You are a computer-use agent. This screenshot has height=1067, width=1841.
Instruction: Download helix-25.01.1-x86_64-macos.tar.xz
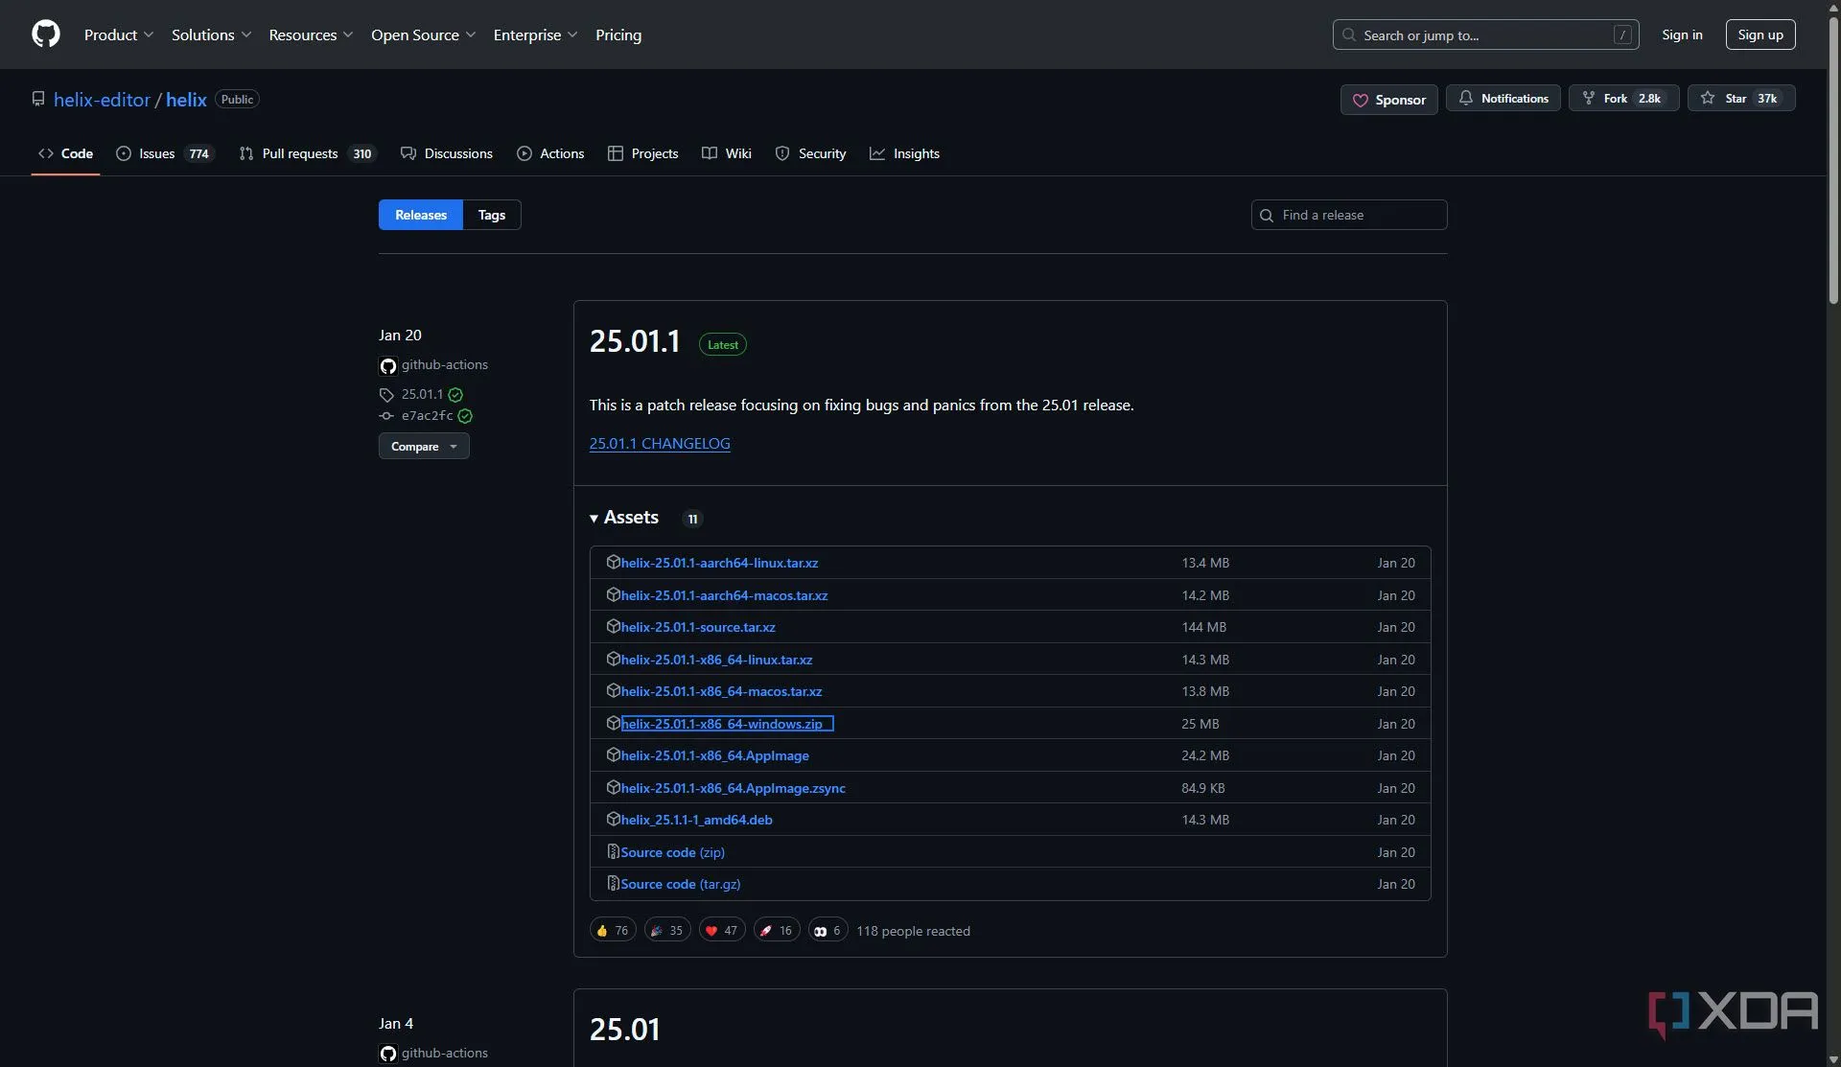click(x=721, y=691)
